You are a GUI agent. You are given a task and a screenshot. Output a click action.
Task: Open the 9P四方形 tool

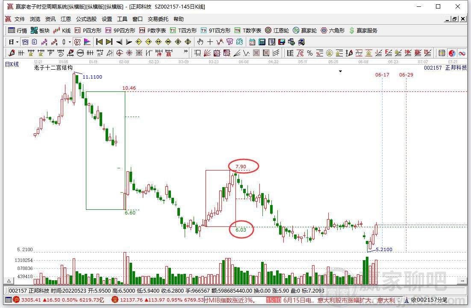[x=120, y=30]
